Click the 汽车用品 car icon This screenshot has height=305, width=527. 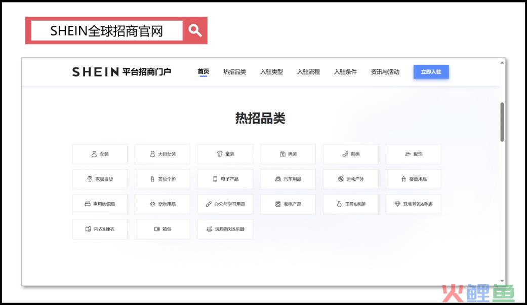[x=278, y=179]
